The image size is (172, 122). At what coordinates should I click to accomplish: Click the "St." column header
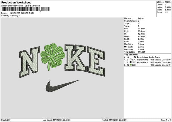click(135, 57)
